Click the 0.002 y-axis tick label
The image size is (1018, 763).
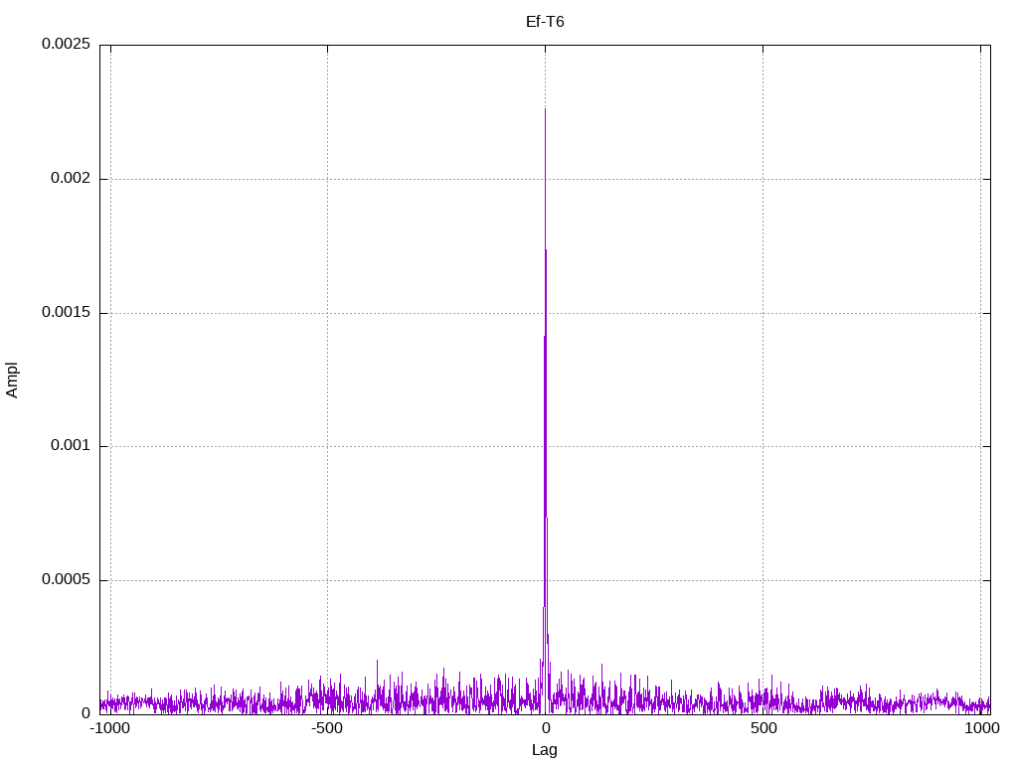point(71,178)
